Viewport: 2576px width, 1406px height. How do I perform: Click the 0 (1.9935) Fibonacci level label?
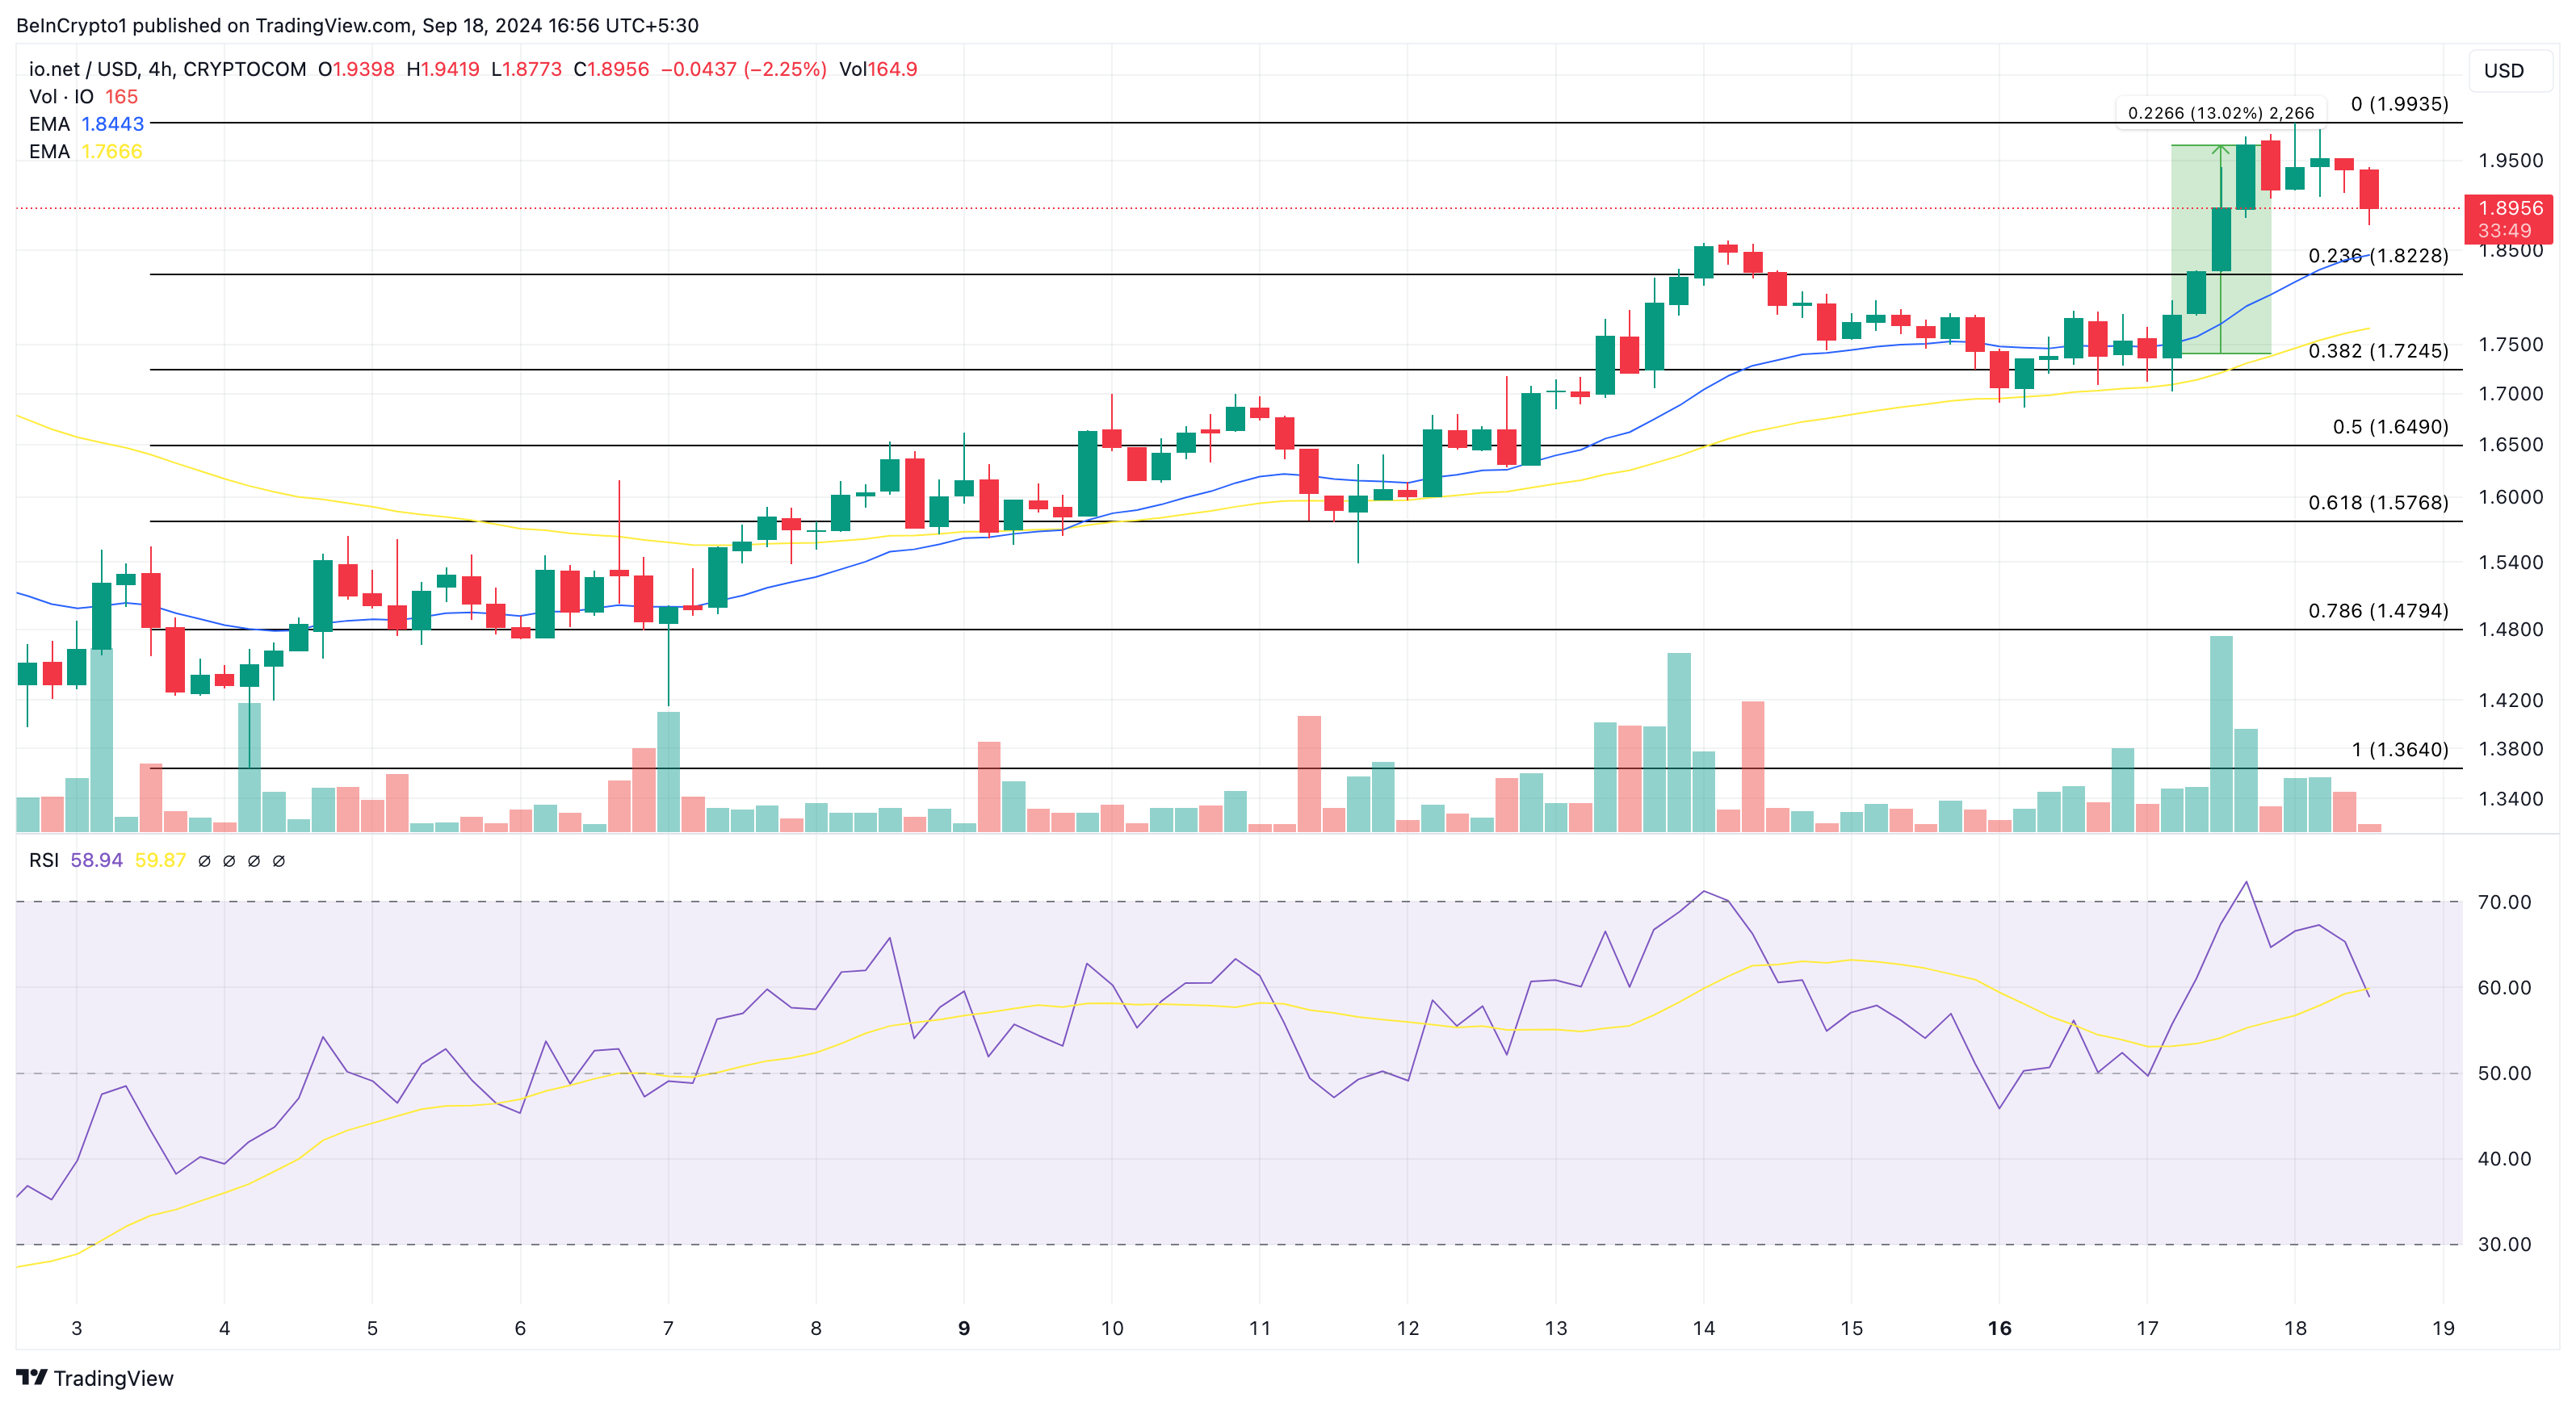coord(2399,104)
